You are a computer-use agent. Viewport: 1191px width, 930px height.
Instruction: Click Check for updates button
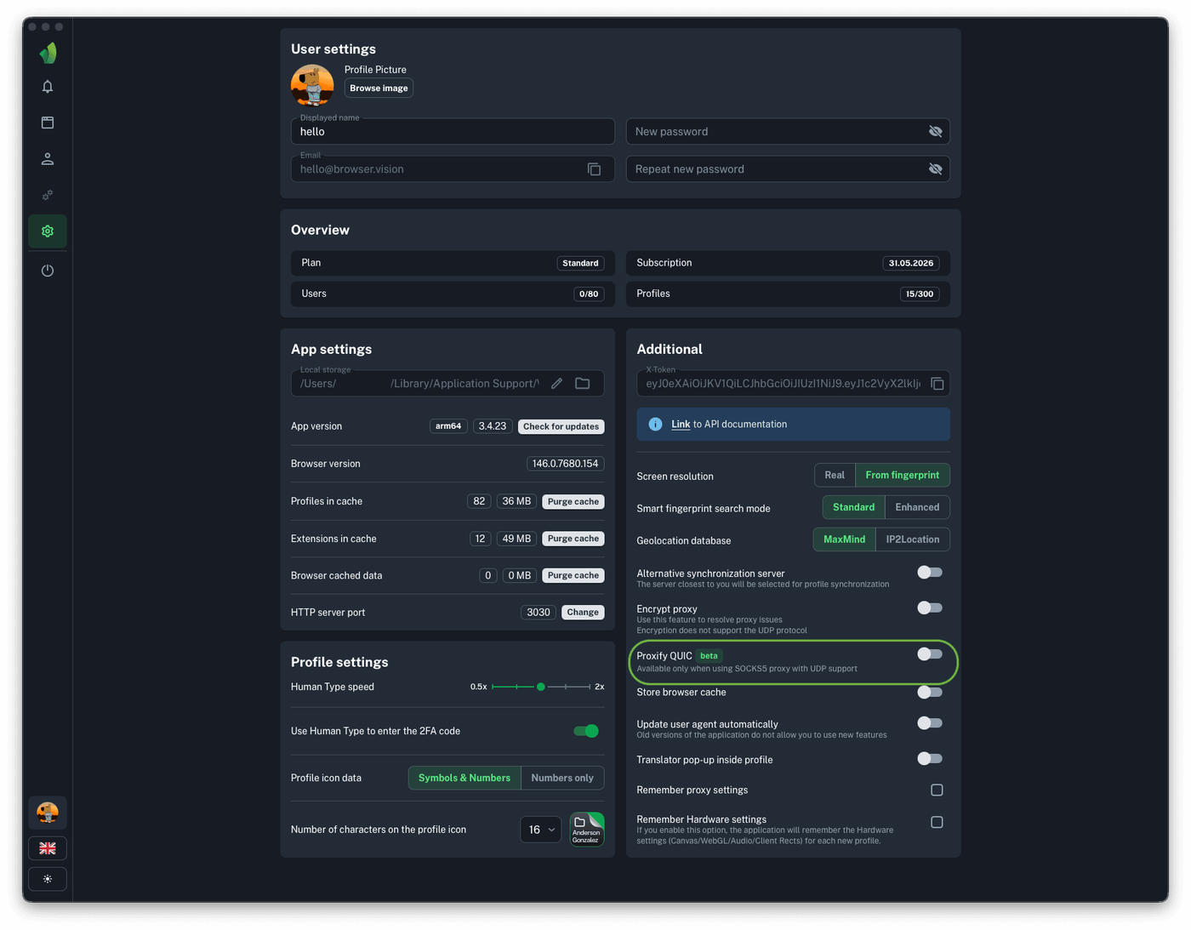click(561, 426)
